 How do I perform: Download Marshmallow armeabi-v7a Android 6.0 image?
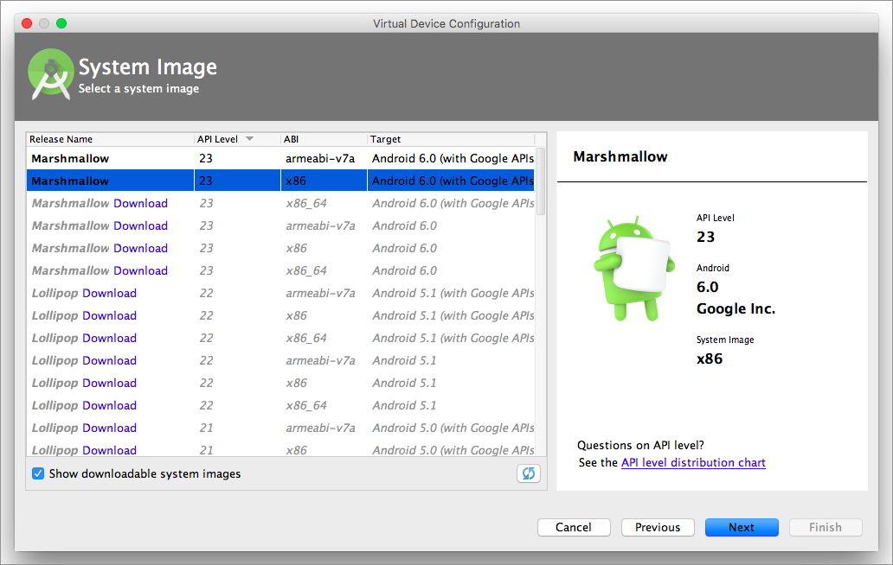point(140,225)
